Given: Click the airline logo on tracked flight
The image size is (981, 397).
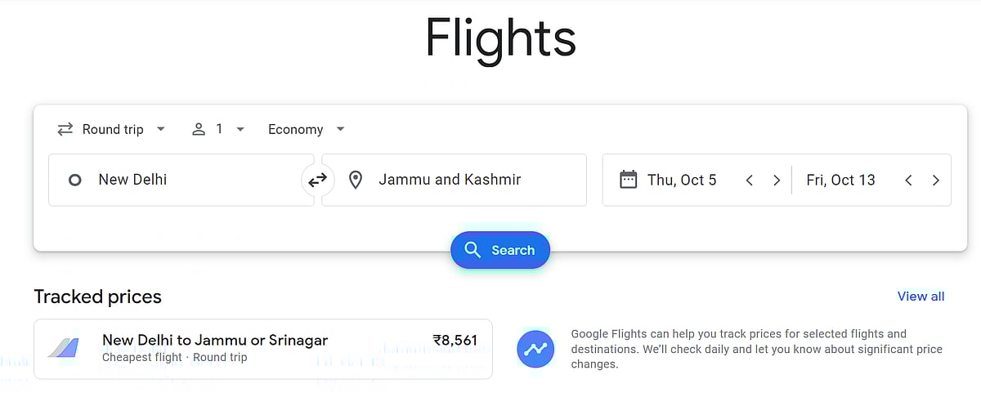Looking at the screenshot, I should [64, 348].
